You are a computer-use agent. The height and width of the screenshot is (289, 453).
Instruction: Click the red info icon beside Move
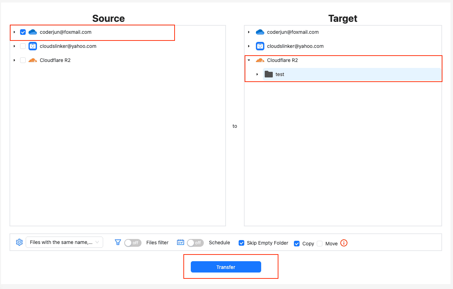[344, 243]
